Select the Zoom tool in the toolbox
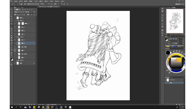 tap(12, 55)
